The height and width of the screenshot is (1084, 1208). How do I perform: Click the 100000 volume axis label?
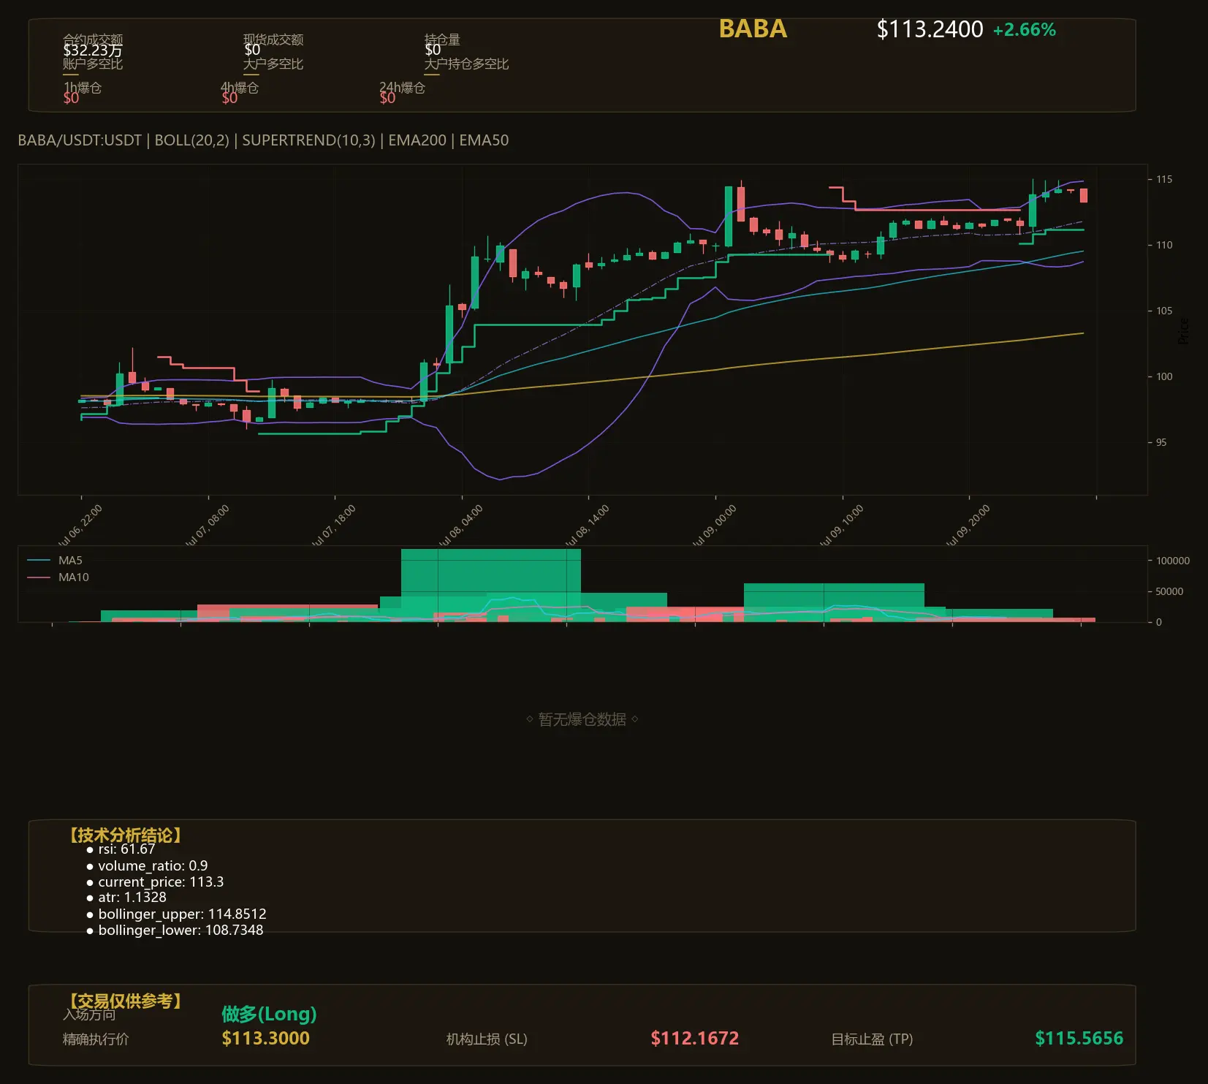1173,561
